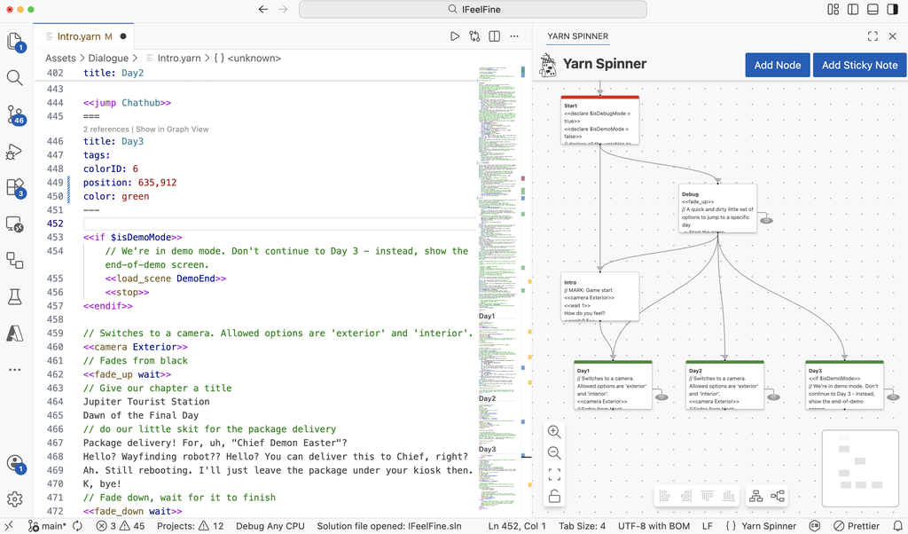The height and width of the screenshot is (534, 908).
Task: Select the Day3 node in the graph
Action: pos(842,383)
